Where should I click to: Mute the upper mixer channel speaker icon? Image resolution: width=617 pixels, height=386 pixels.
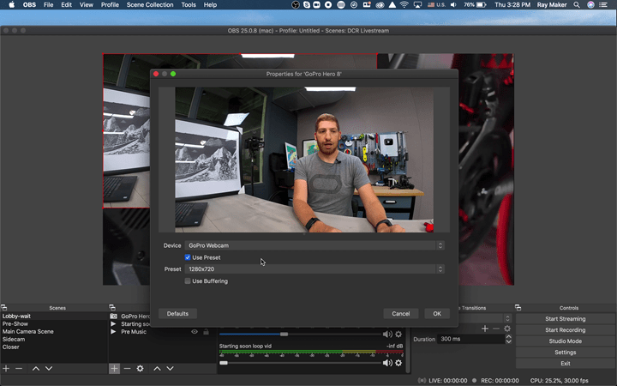point(387,334)
